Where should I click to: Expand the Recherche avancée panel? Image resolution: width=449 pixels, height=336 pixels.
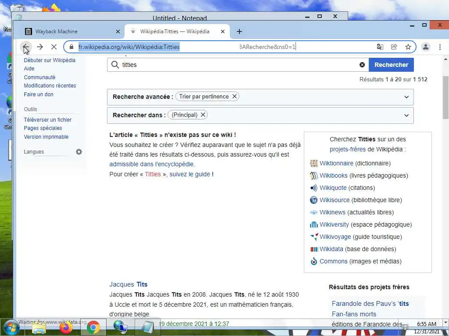pos(406,97)
